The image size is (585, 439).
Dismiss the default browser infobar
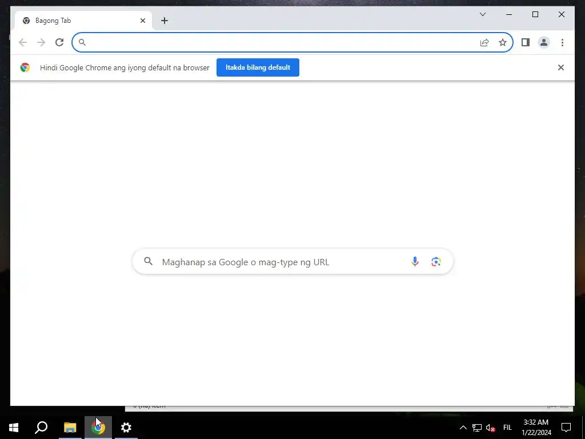[561, 67]
